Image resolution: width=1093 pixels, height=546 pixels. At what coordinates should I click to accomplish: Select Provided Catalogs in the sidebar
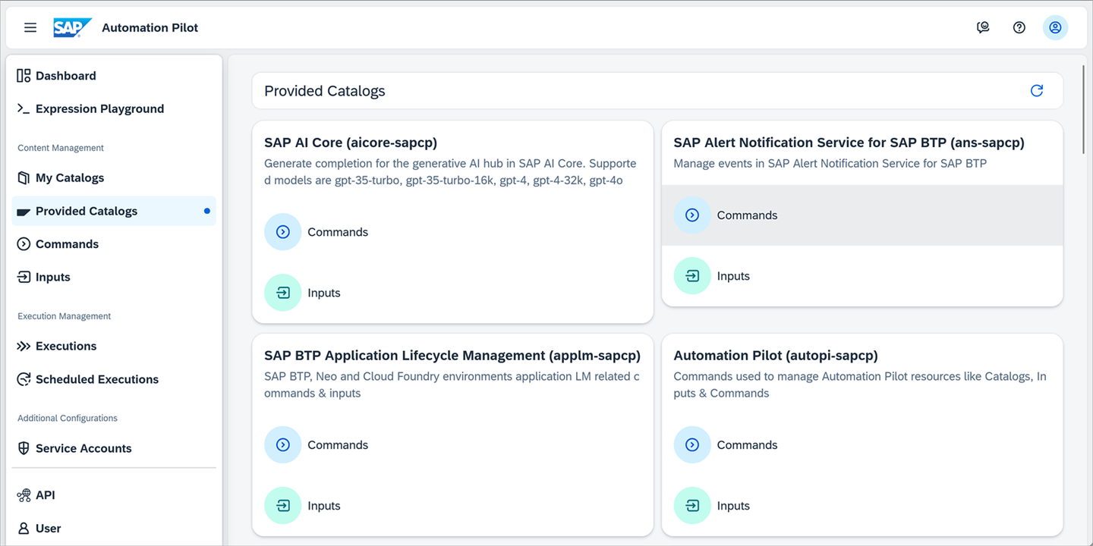click(114, 211)
